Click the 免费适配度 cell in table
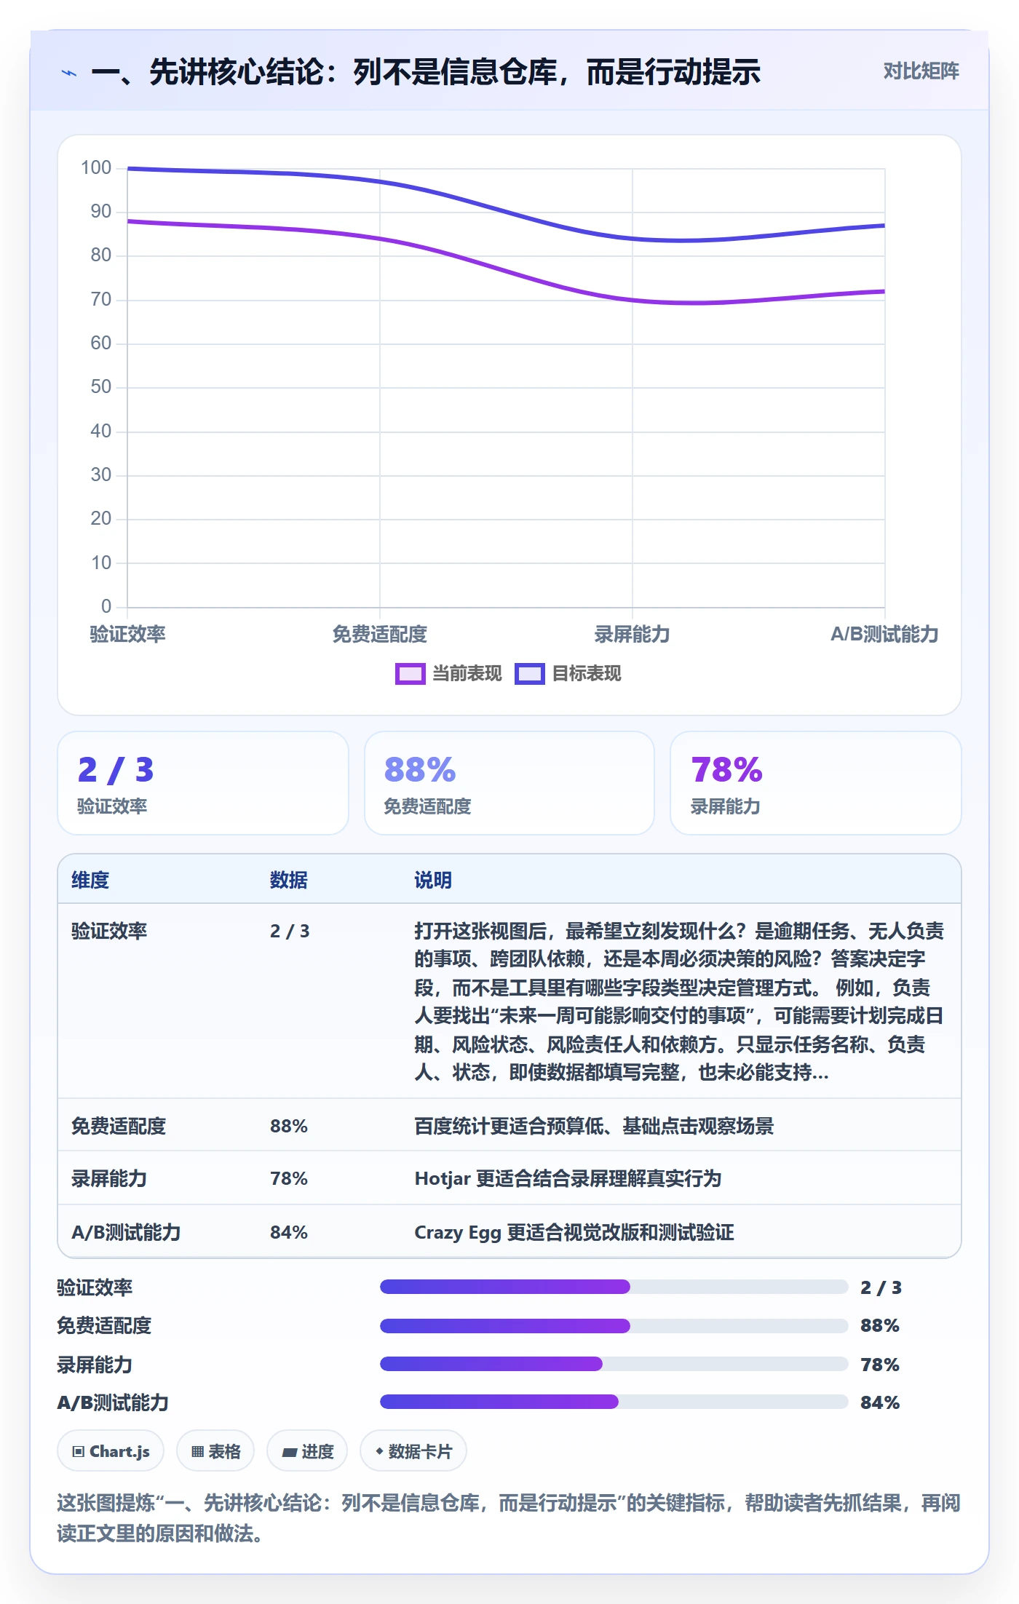The image size is (1019, 1604). point(119,1126)
